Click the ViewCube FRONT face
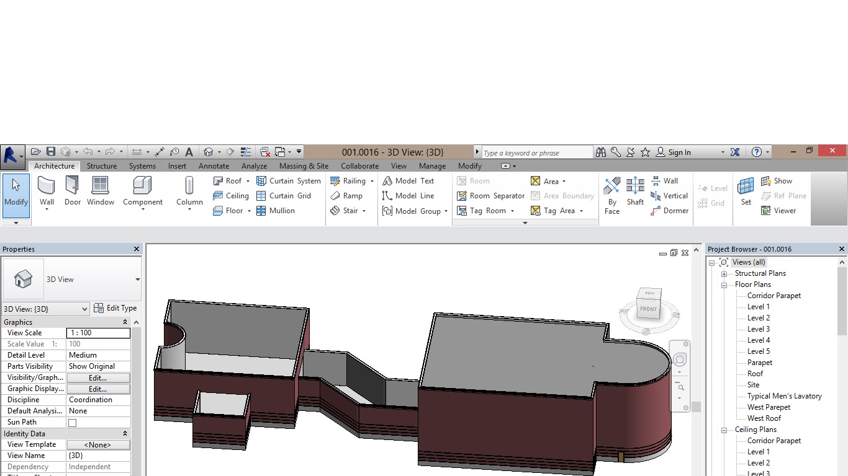The width and height of the screenshot is (848, 476). [648, 309]
